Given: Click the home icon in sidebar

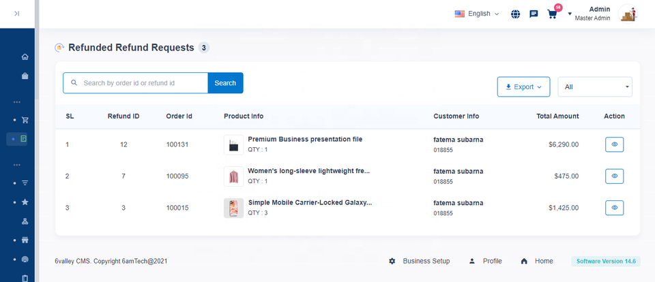Looking at the screenshot, I should [x=25, y=57].
